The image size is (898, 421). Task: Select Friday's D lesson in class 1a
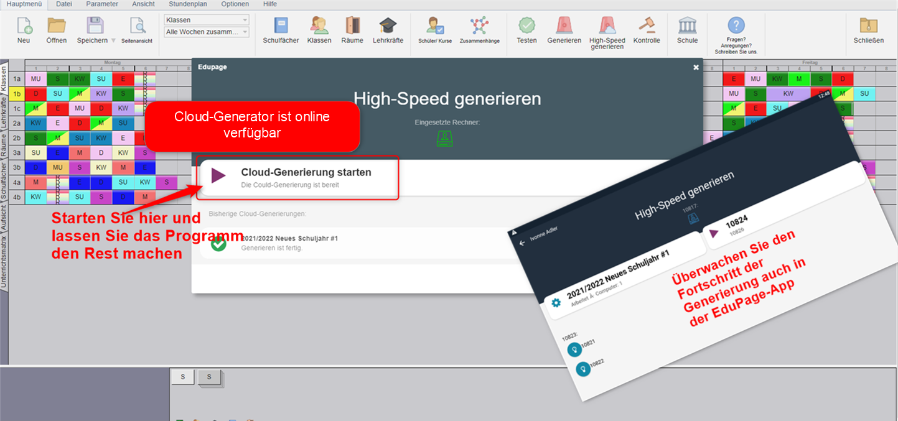(x=843, y=79)
